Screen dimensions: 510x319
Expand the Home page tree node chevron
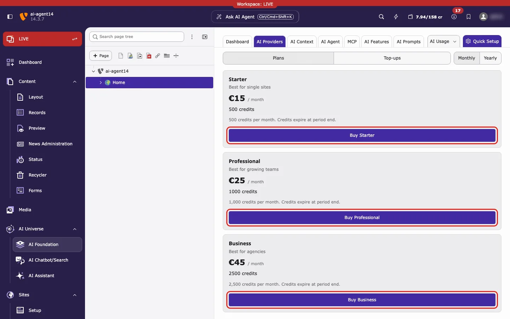101,83
